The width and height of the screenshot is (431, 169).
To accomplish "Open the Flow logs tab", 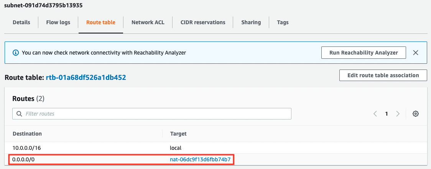I will (58, 22).
